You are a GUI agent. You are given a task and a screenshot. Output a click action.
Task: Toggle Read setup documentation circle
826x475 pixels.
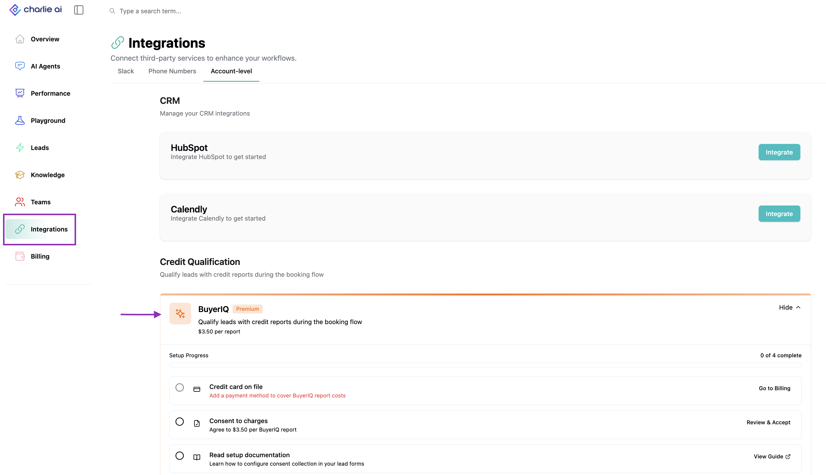[x=180, y=456]
